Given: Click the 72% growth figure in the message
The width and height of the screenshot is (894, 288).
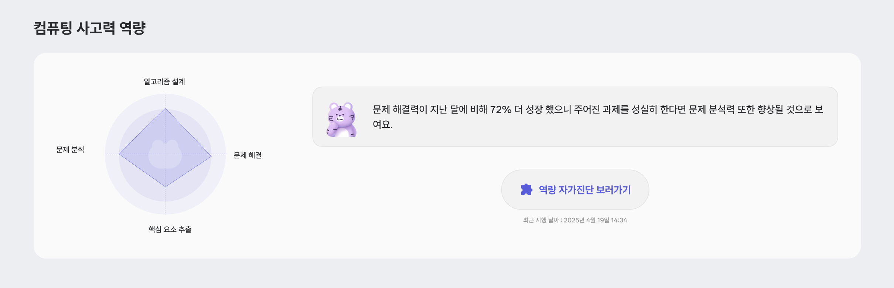Looking at the screenshot, I should (x=501, y=110).
